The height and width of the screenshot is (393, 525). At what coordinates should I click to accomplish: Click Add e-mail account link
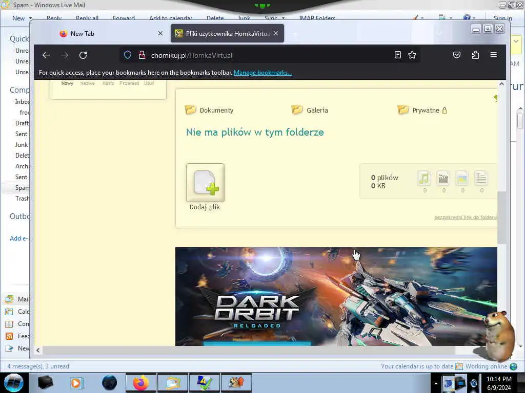click(x=19, y=238)
